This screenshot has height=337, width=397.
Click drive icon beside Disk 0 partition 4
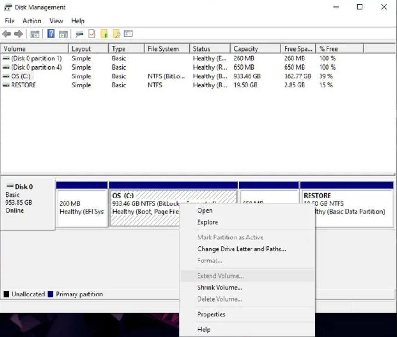[6, 67]
